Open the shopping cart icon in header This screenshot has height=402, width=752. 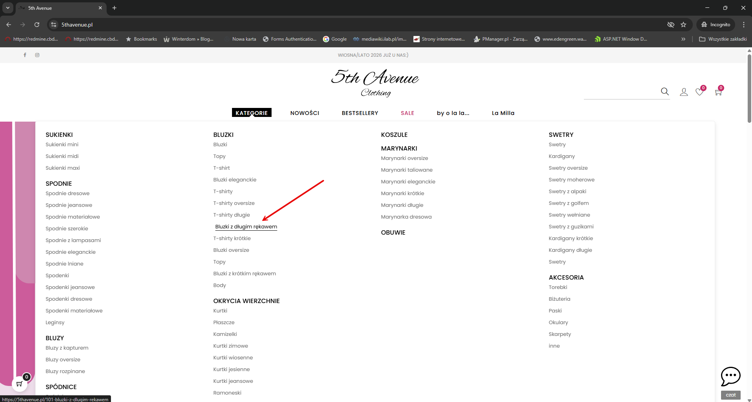pyautogui.click(x=718, y=92)
